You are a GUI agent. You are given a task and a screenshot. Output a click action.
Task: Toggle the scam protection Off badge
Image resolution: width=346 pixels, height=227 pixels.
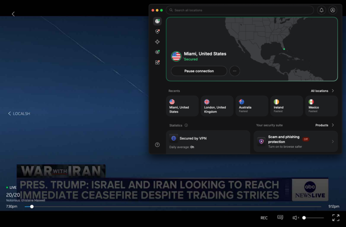[305, 139]
